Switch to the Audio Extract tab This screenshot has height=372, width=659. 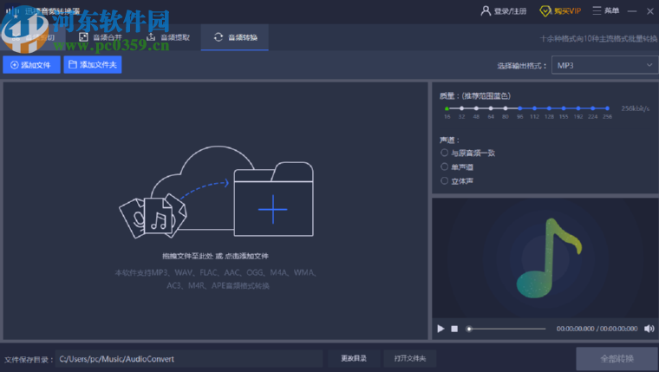[x=167, y=37]
